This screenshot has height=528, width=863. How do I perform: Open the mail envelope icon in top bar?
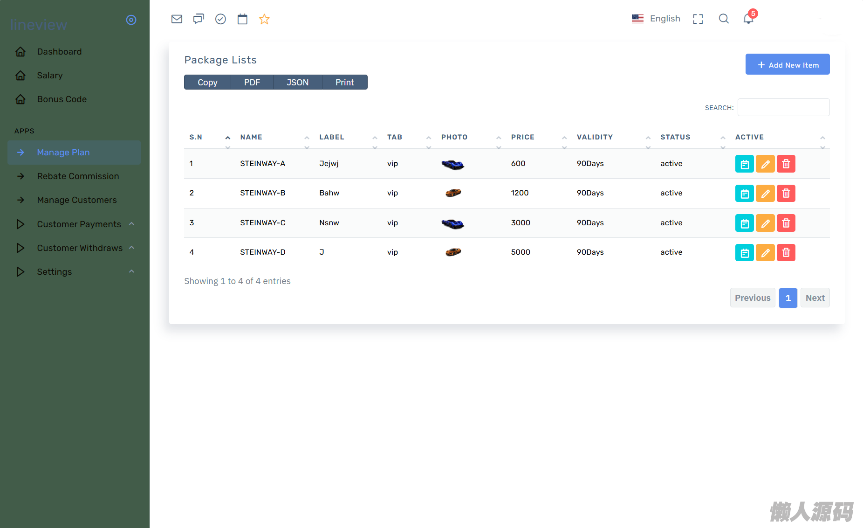[x=177, y=19]
